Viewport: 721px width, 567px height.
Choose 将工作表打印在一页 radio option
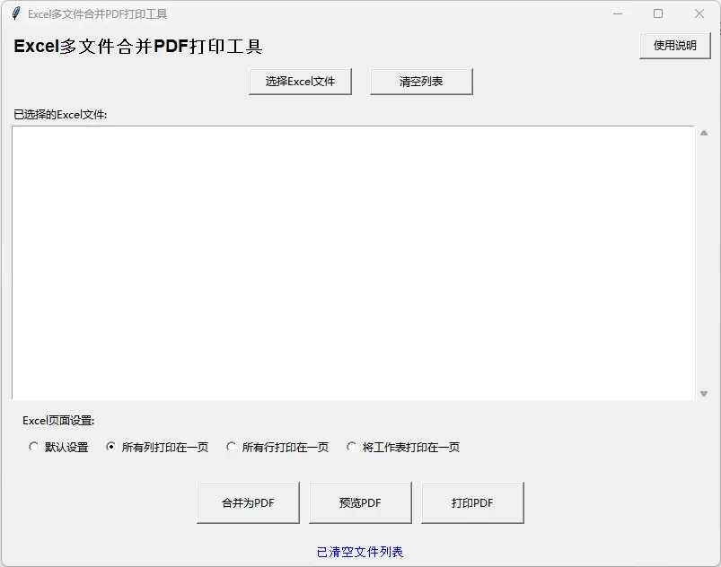point(403,447)
